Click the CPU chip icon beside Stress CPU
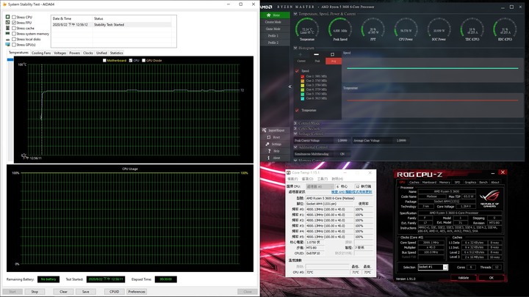529x297 pixels. pyautogui.click(x=8, y=17)
